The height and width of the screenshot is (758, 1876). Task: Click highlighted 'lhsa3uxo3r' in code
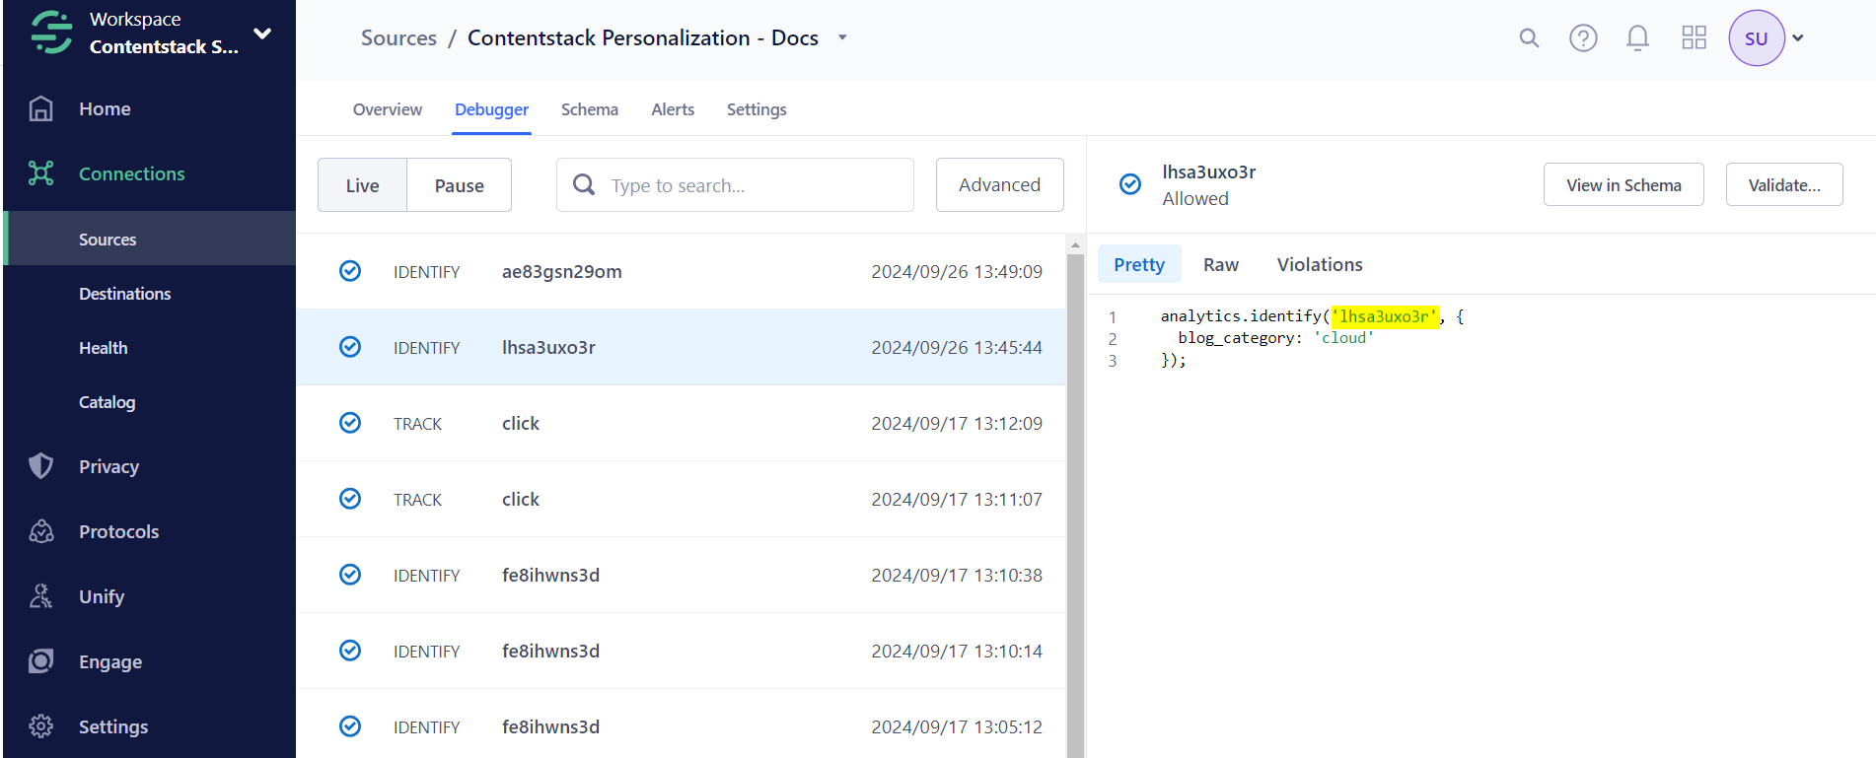click(1385, 315)
